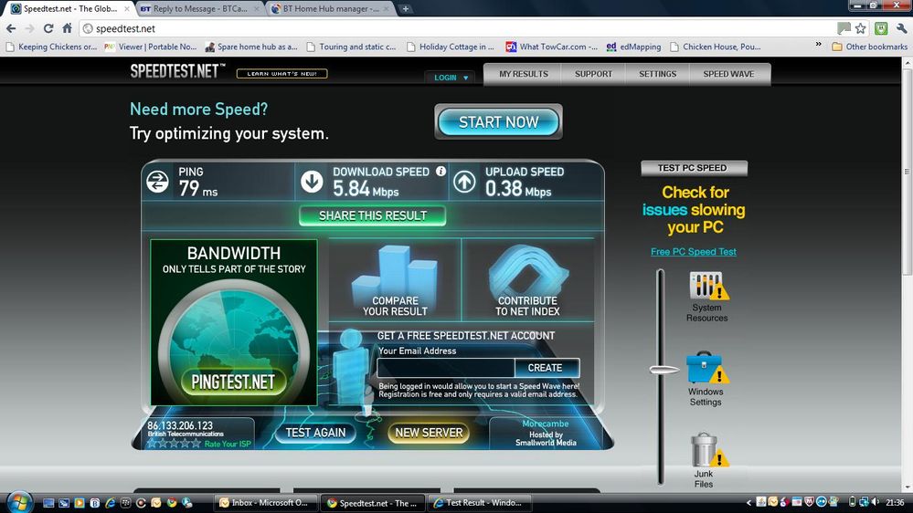Open the MY RESULTS tab

[523, 74]
